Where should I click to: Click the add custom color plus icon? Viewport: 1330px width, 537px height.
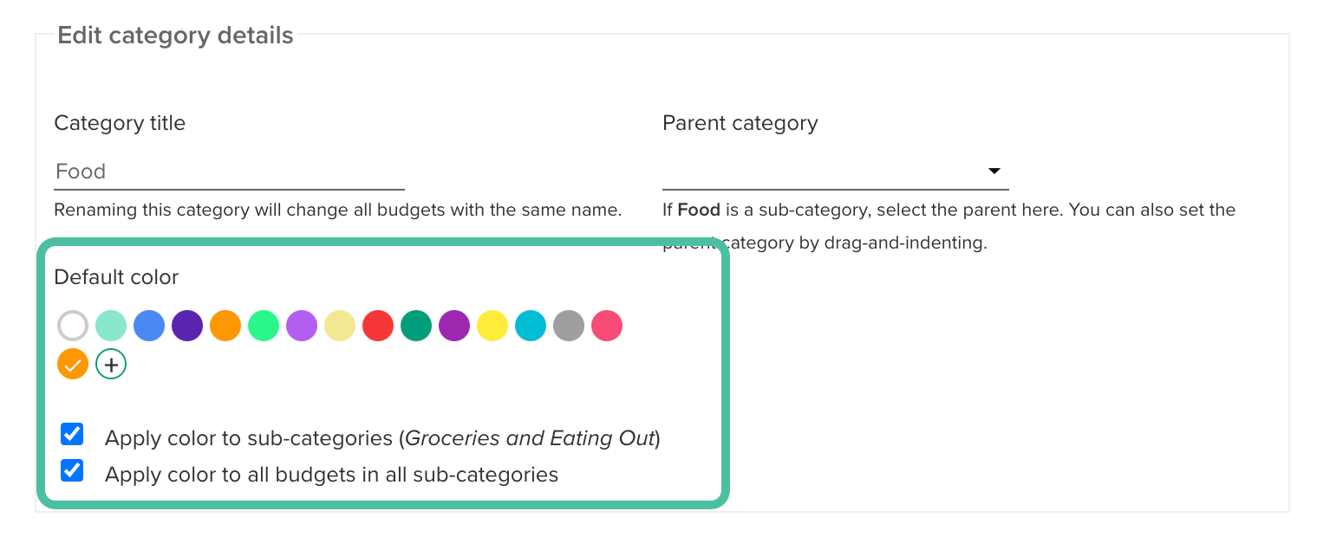click(x=111, y=365)
